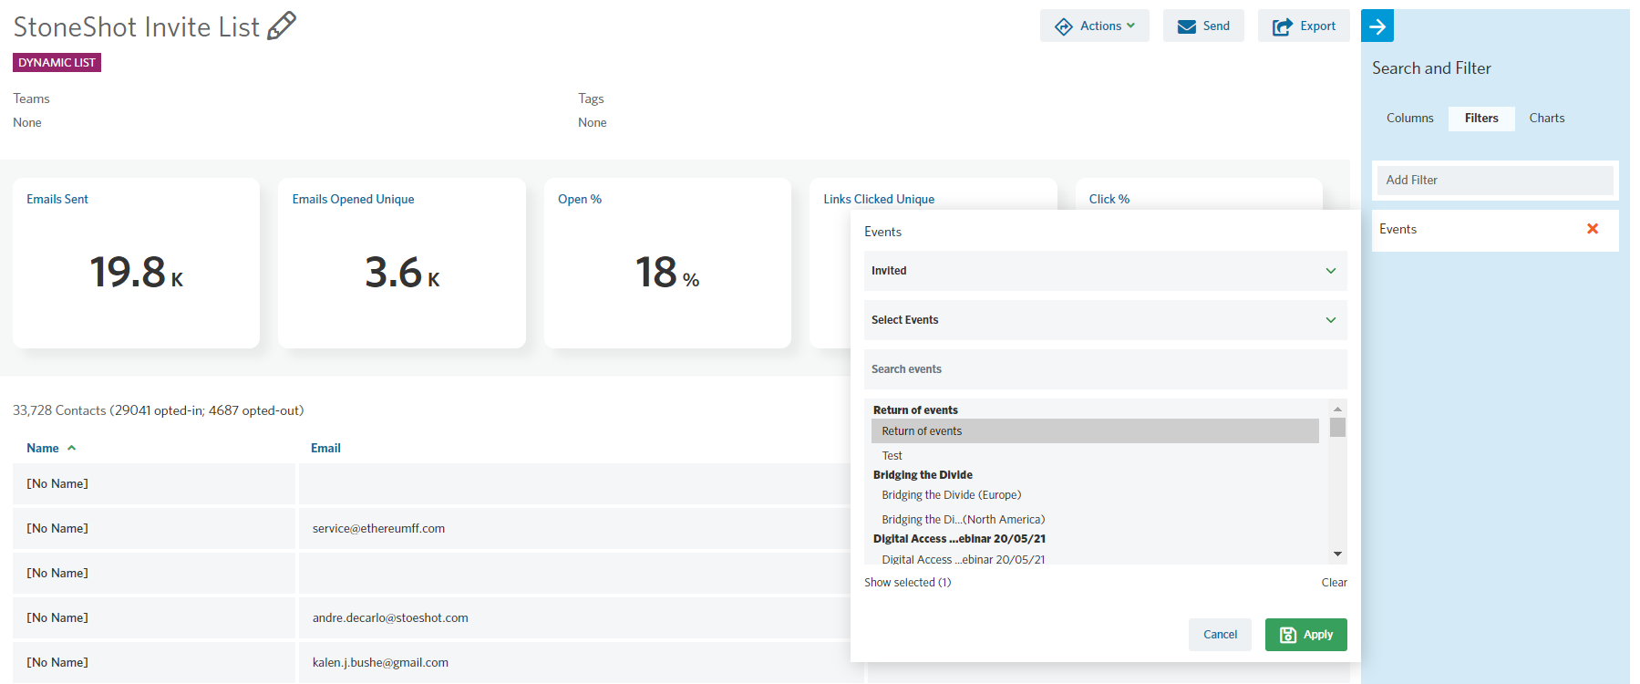
Task: Click the events list scroll-down arrow
Action: click(x=1337, y=554)
